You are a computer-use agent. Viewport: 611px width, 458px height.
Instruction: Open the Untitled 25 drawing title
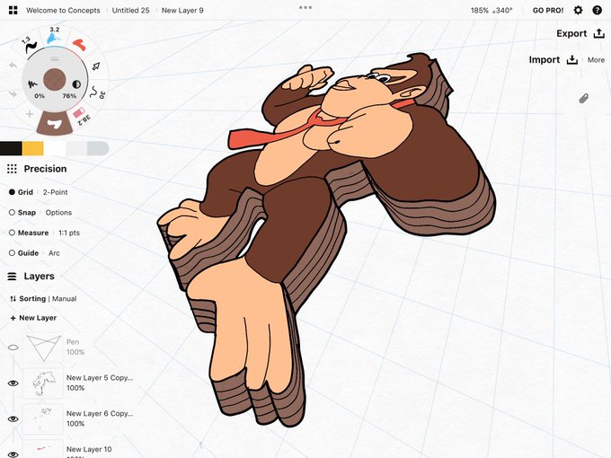pyautogui.click(x=130, y=11)
